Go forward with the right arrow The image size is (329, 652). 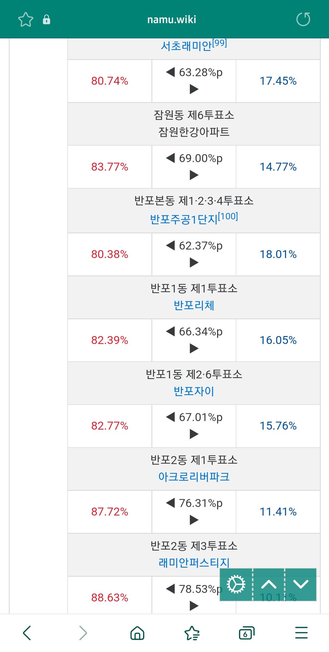pyautogui.click(x=83, y=633)
